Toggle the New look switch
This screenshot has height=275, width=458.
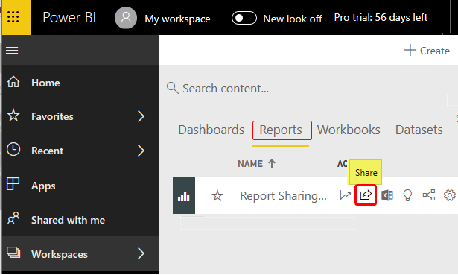(244, 18)
